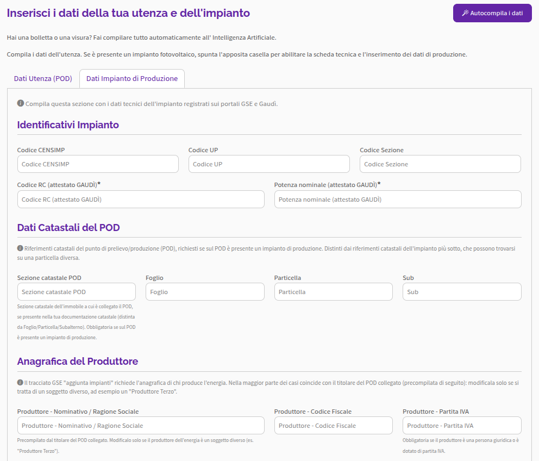Click the Produttore Codice Fiscale input

click(x=334, y=426)
